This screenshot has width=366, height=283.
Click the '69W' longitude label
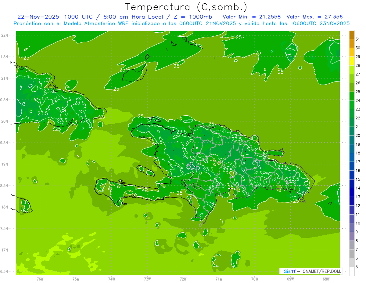pos(290,279)
